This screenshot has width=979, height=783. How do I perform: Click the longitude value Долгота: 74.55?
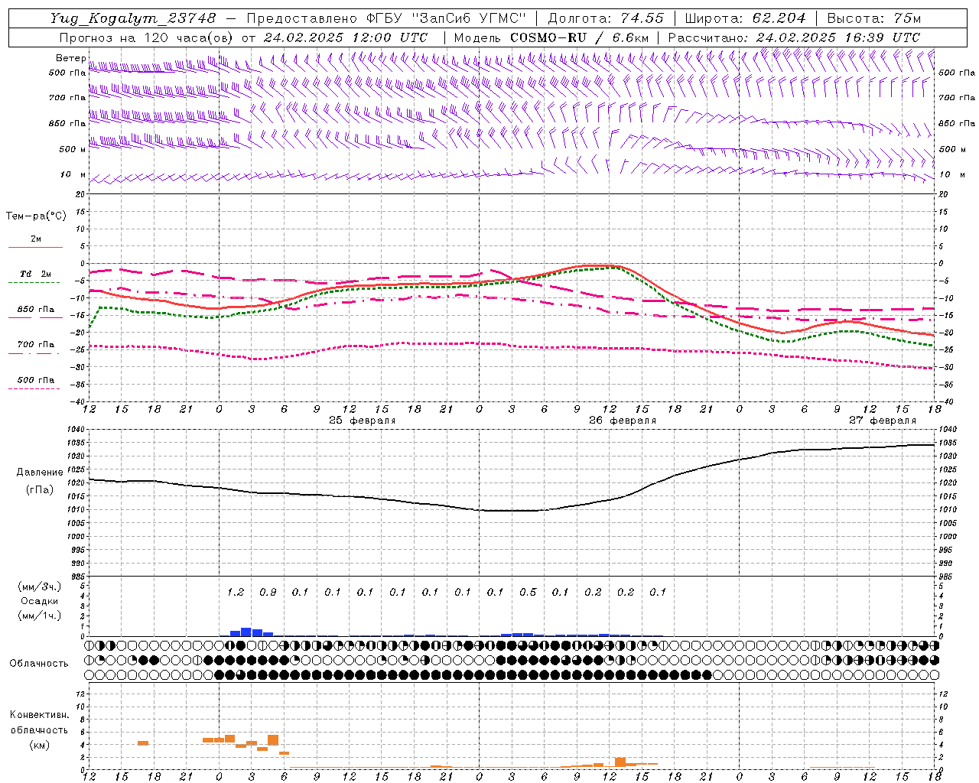[606, 18]
